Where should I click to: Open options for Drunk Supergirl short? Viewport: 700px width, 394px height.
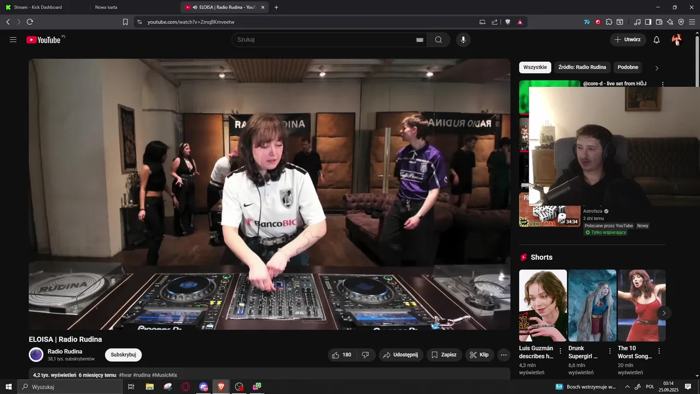[610, 351]
